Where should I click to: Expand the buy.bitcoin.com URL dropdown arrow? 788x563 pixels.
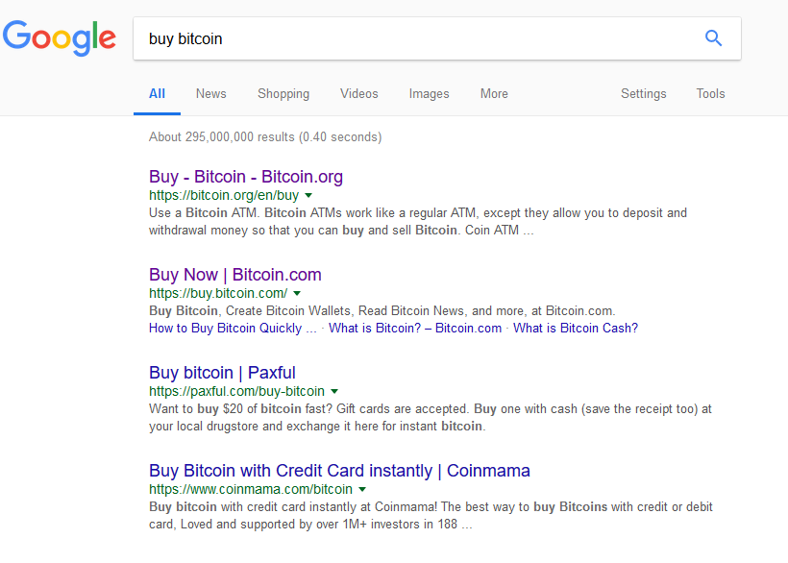point(297,293)
